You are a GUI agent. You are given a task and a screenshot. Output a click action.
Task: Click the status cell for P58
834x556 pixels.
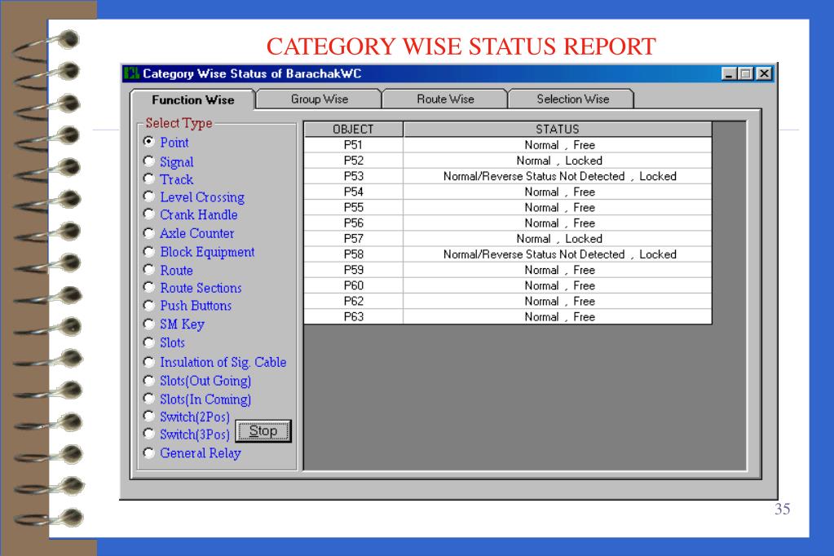(558, 254)
